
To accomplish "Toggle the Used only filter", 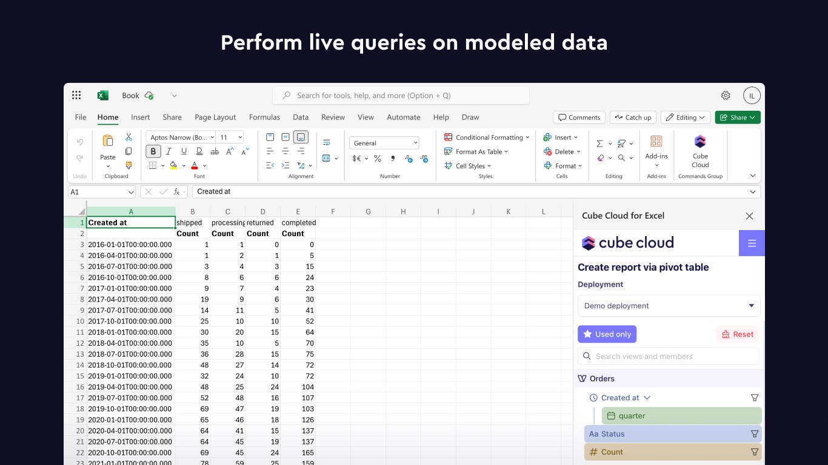I will point(607,334).
